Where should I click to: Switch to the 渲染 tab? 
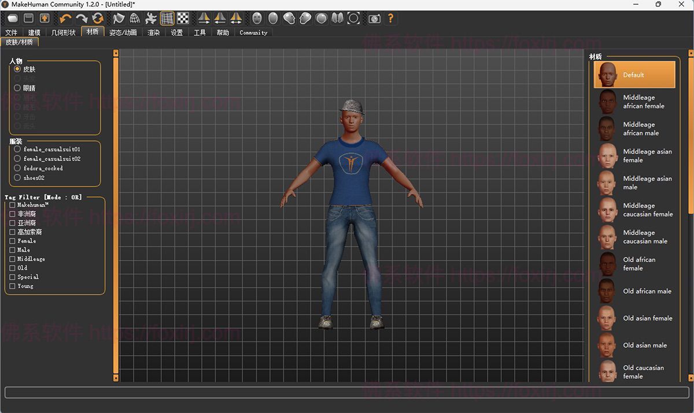pos(153,32)
